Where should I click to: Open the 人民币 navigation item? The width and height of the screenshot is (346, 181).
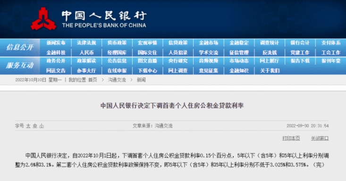click(x=86, y=52)
